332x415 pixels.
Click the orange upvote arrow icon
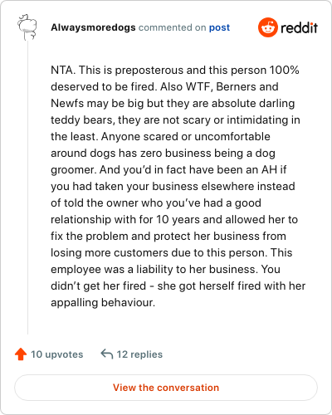pos(21,354)
